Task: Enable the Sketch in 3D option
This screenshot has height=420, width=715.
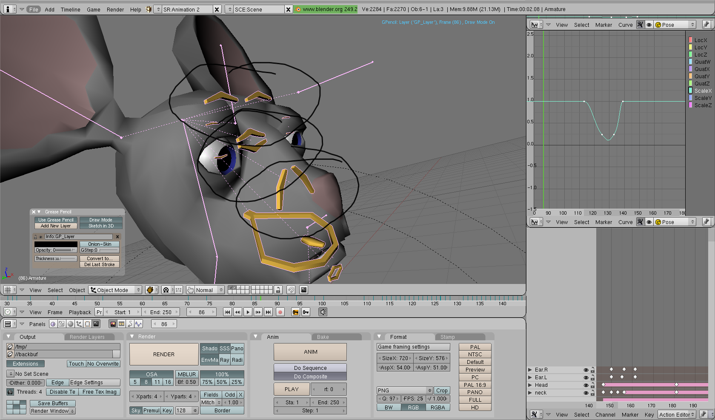Action: pyautogui.click(x=101, y=226)
